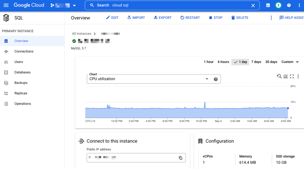Copy the public IP address

click(x=180, y=158)
